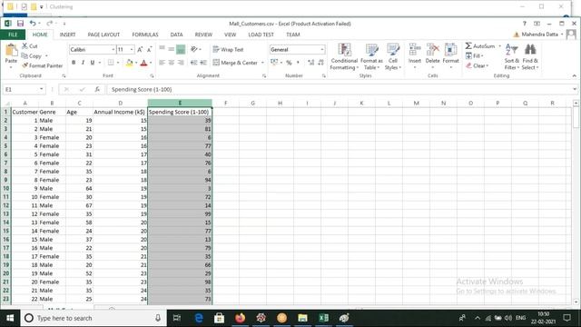Select Middle Align icon
Screen dimensions: 581x327
click(172, 49)
